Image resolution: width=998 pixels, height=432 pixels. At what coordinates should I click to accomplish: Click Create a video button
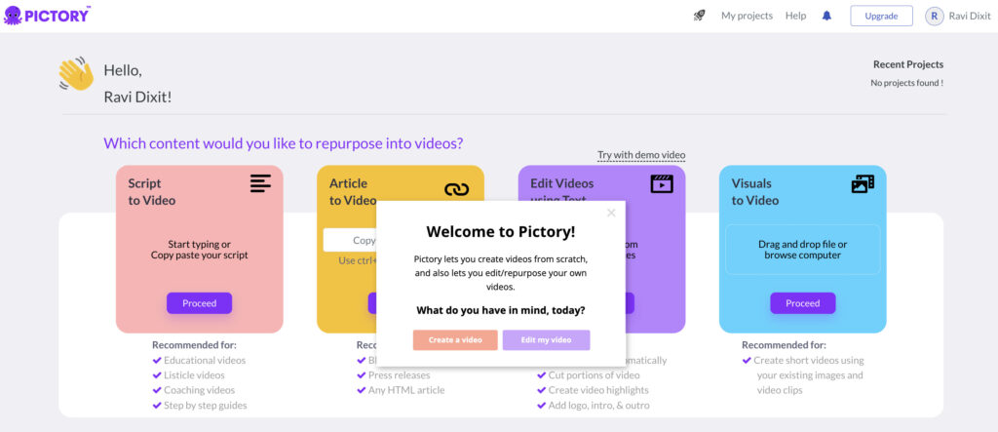pos(455,340)
